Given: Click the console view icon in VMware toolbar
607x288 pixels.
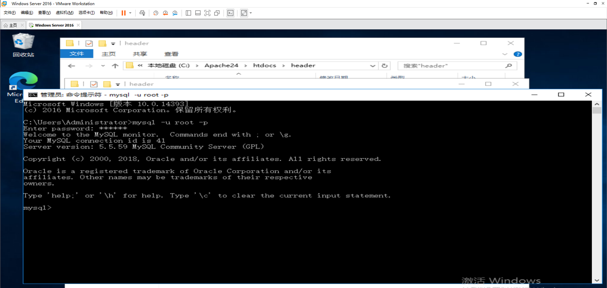Looking at the screenshot, I should coord(230,13).
